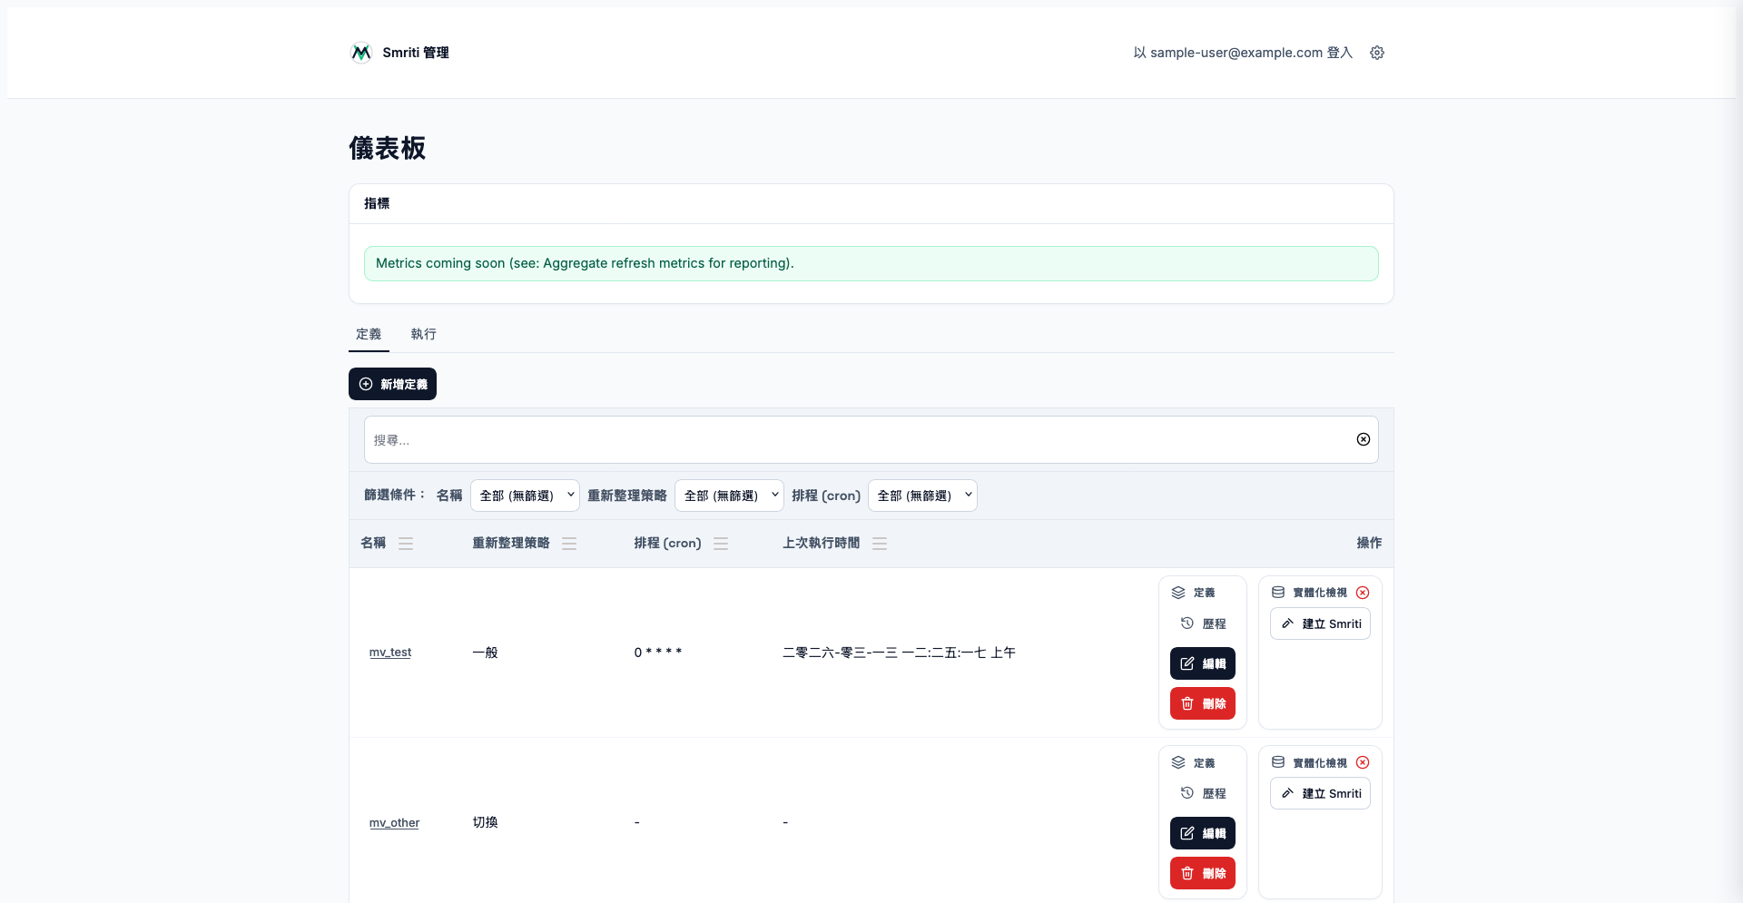
Task: Focus the 搜尋 search input field
Action: click(853, 440)
